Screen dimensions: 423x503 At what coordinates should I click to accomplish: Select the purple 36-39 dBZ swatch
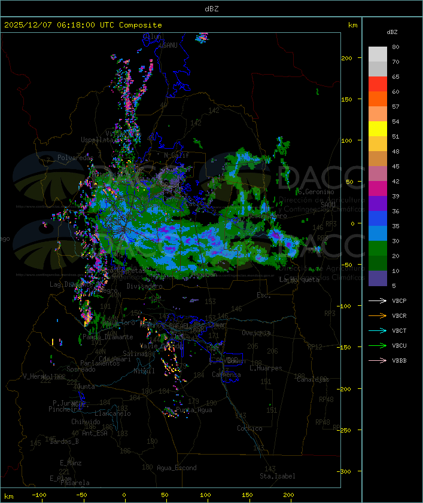coord(378,203)
